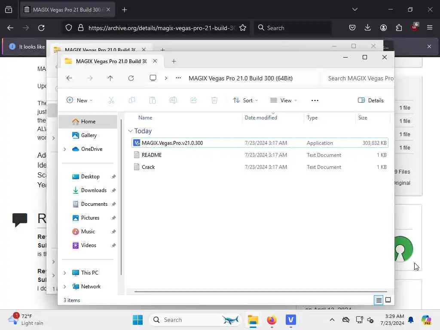Open Pictures quick access folder
440x330 pixels.
(88, 218)
